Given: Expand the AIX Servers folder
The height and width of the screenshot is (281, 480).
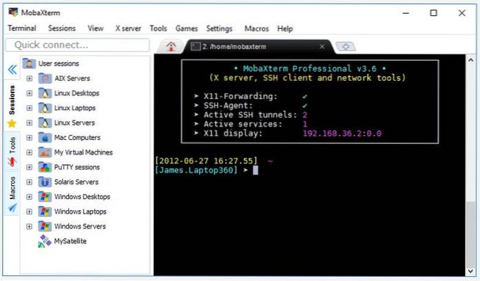Looking at the screenshot, I should [x=30, y=79].
